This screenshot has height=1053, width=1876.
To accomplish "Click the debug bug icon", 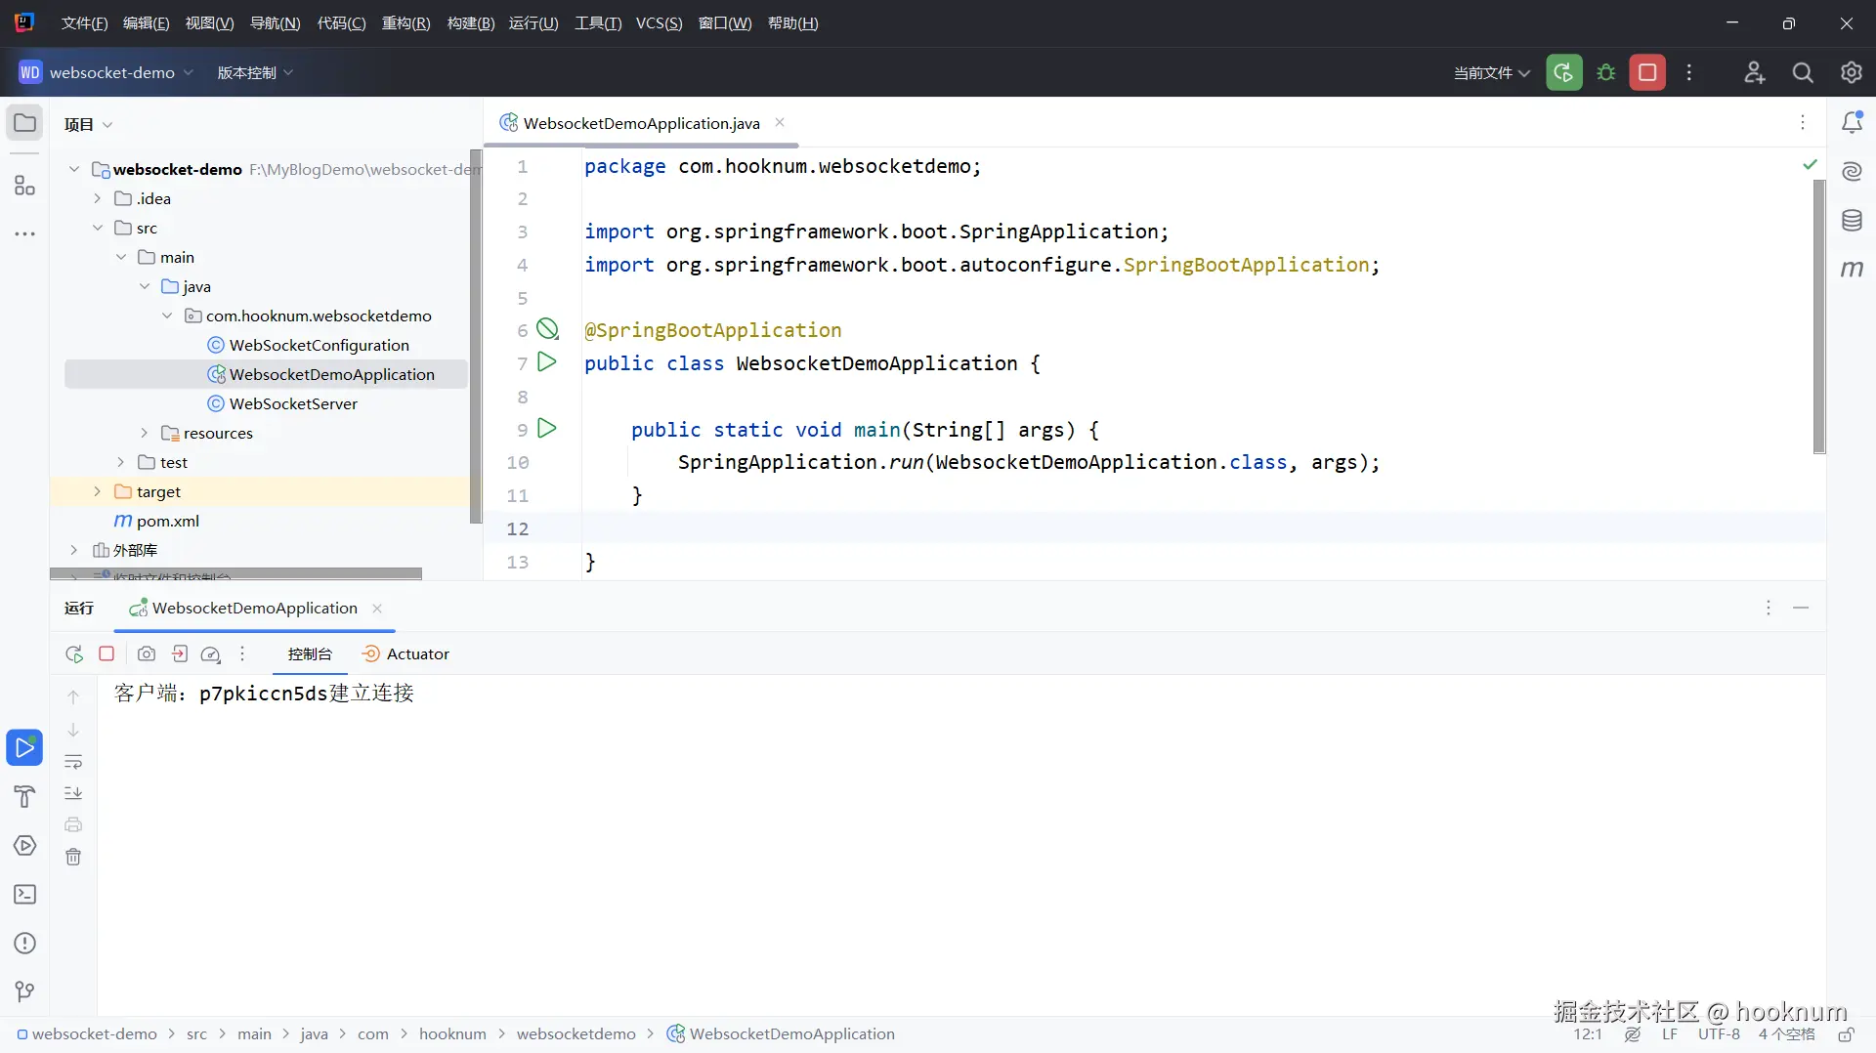I will [x=1605, y=72].
